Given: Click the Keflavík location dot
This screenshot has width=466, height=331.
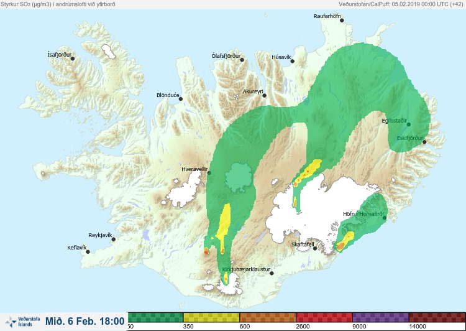Looking at the screenshot, I should pos(88,252).
